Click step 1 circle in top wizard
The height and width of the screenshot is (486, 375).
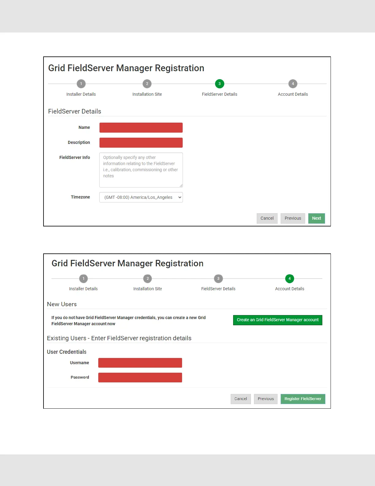click(x=81, y=84)
